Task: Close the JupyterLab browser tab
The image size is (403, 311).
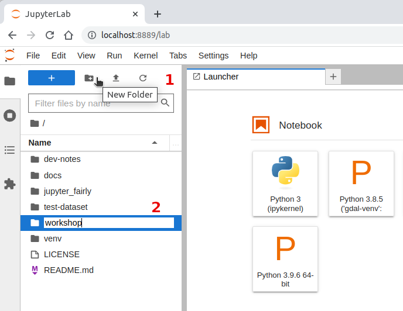Action: tap(135, 14)
